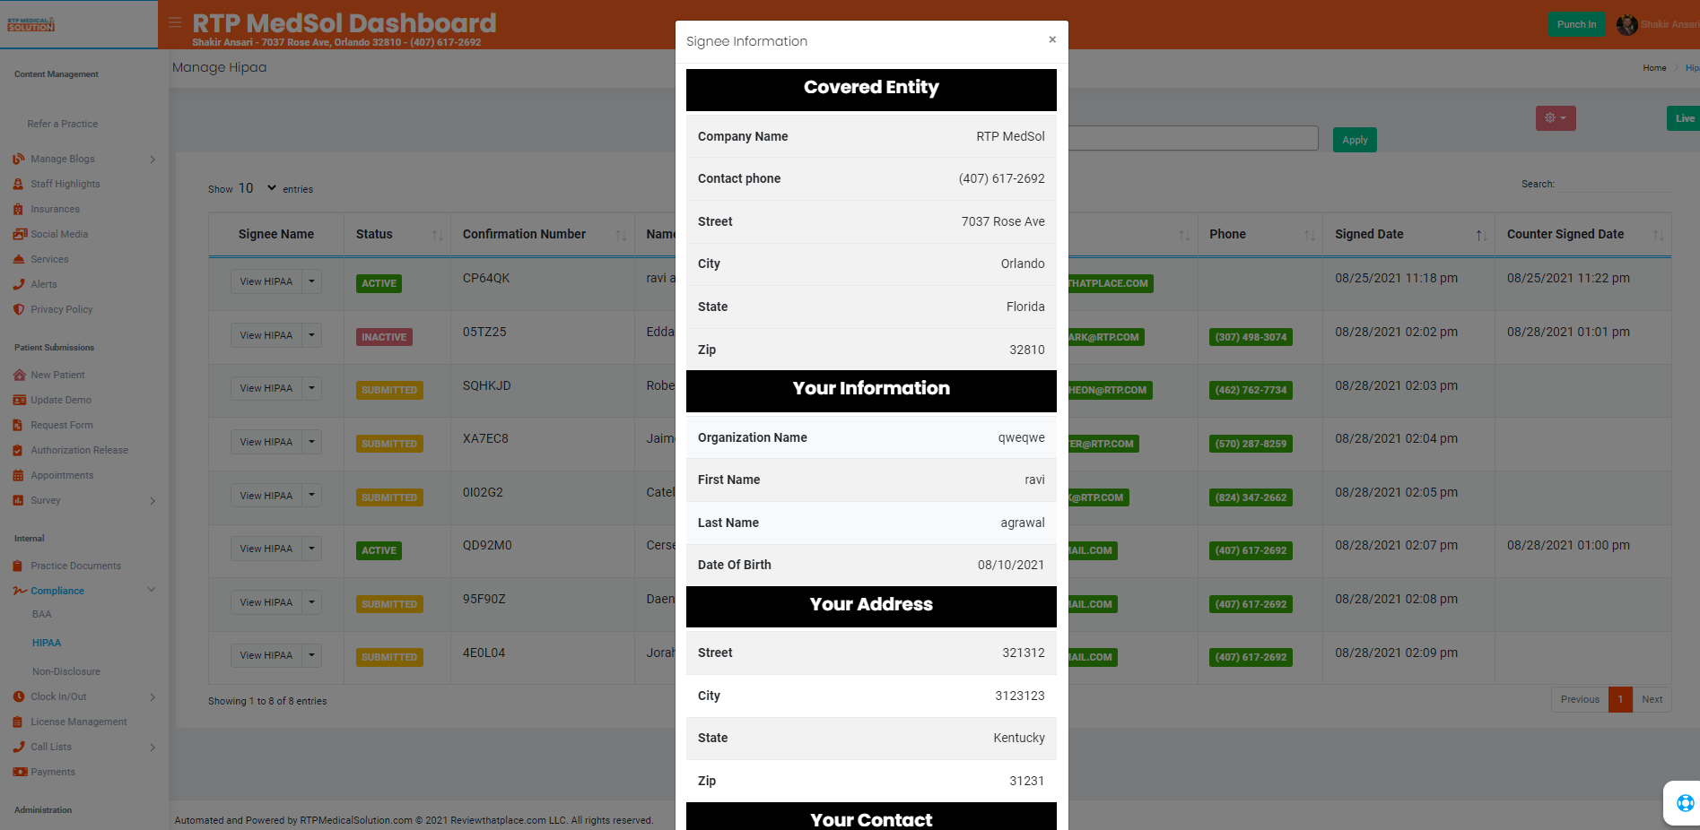
Task: Click the Clock In/Out icon
Action: tap(19, 696)
